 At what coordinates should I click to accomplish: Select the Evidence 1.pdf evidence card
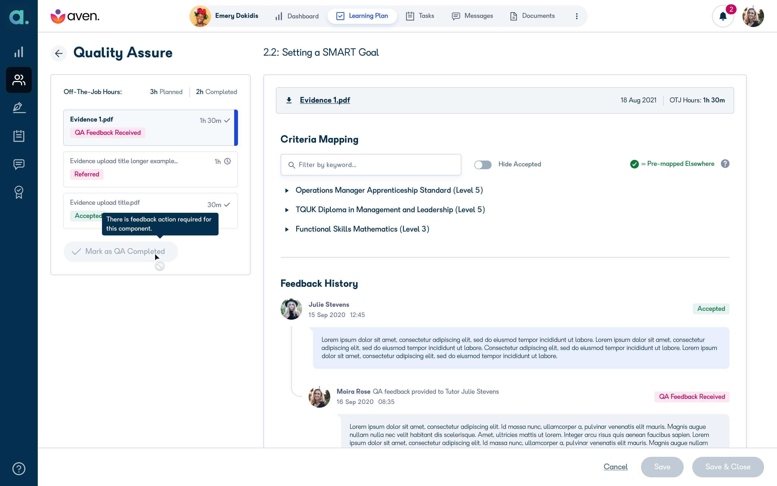(x=150, y=128)
